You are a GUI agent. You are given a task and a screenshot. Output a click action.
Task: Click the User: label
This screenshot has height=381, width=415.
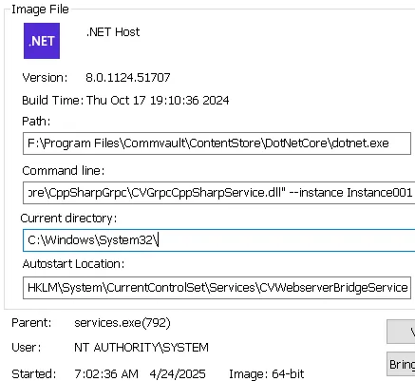click(x=27, y=348)
